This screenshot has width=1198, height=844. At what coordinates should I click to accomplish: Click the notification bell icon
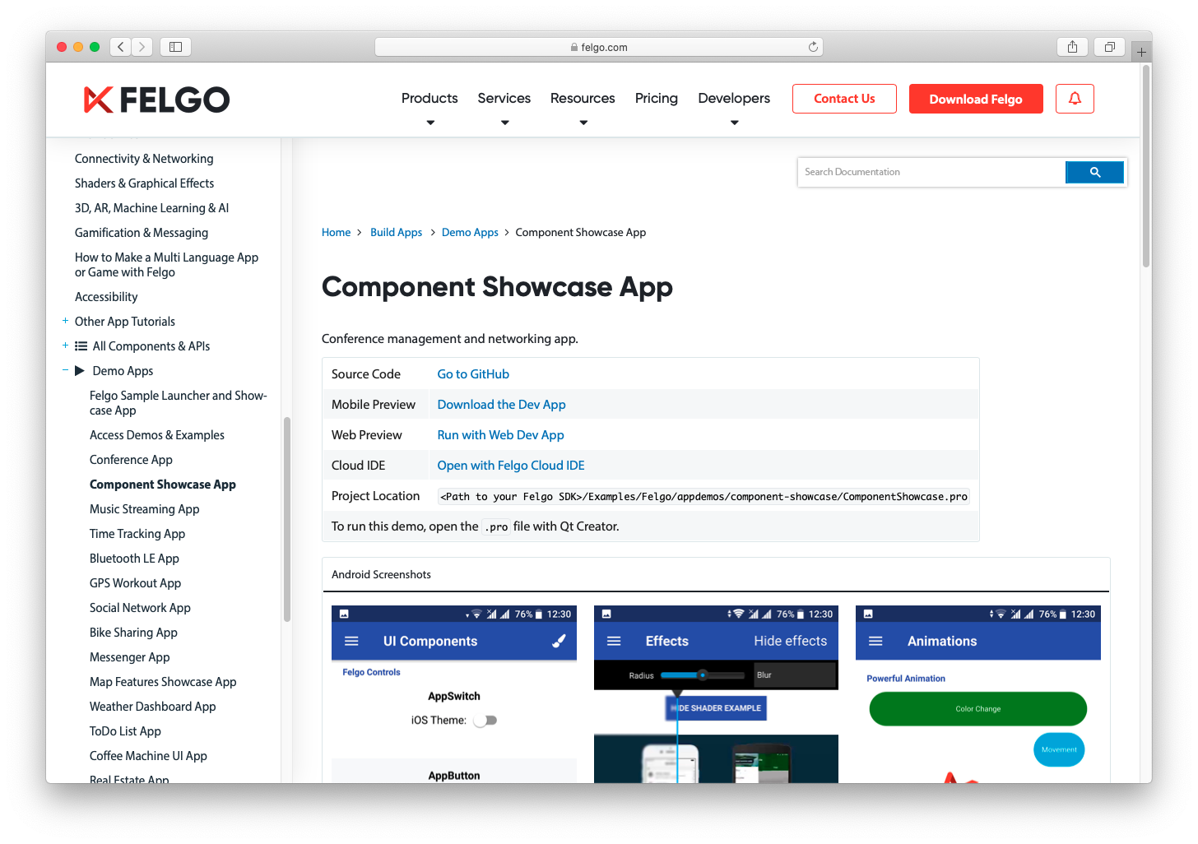click(1075, 98)
